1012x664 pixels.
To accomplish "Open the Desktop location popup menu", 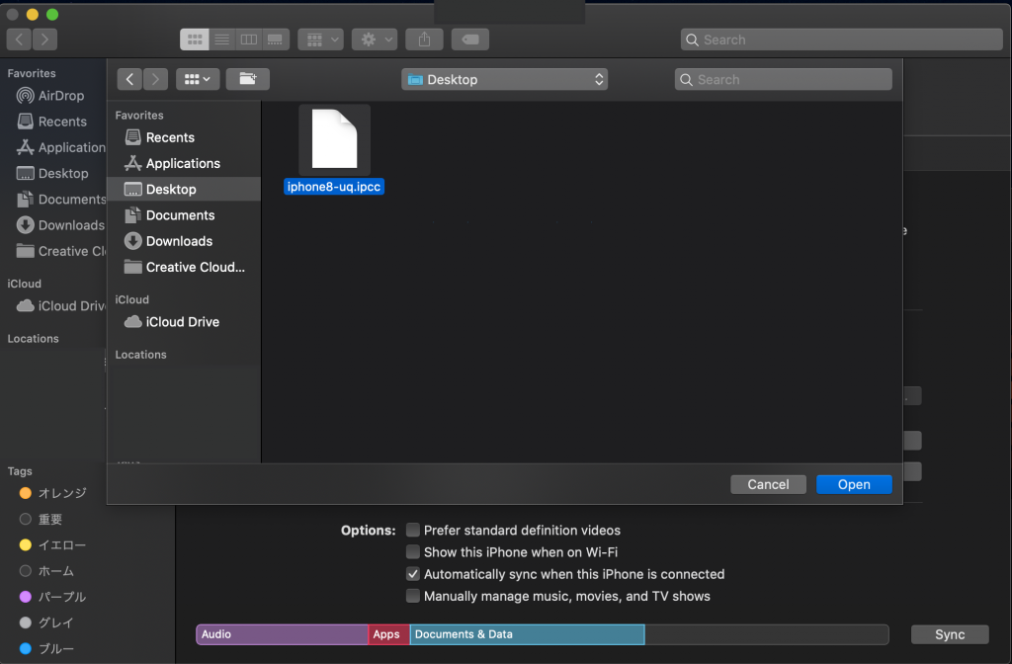I will point(505,79).
